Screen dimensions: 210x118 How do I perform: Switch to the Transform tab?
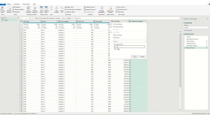(16, 4)
